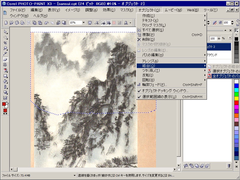The height and width of the screenshot is (180, 240).
Task: Select the Crop tool
Action: [x=5, y=43]
